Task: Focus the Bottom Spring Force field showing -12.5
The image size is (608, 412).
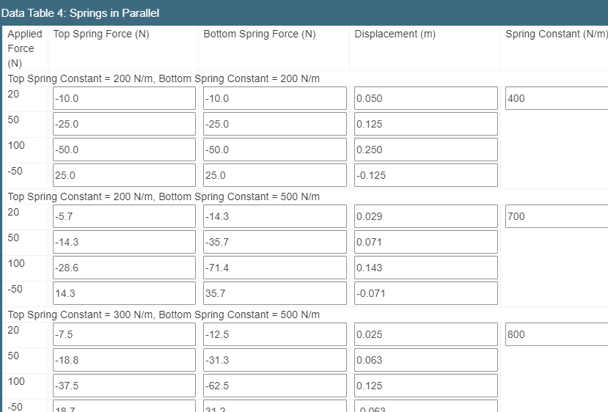Action: click(274, 334)
